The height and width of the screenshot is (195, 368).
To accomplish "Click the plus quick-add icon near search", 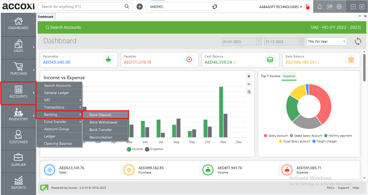I will 140,7.
